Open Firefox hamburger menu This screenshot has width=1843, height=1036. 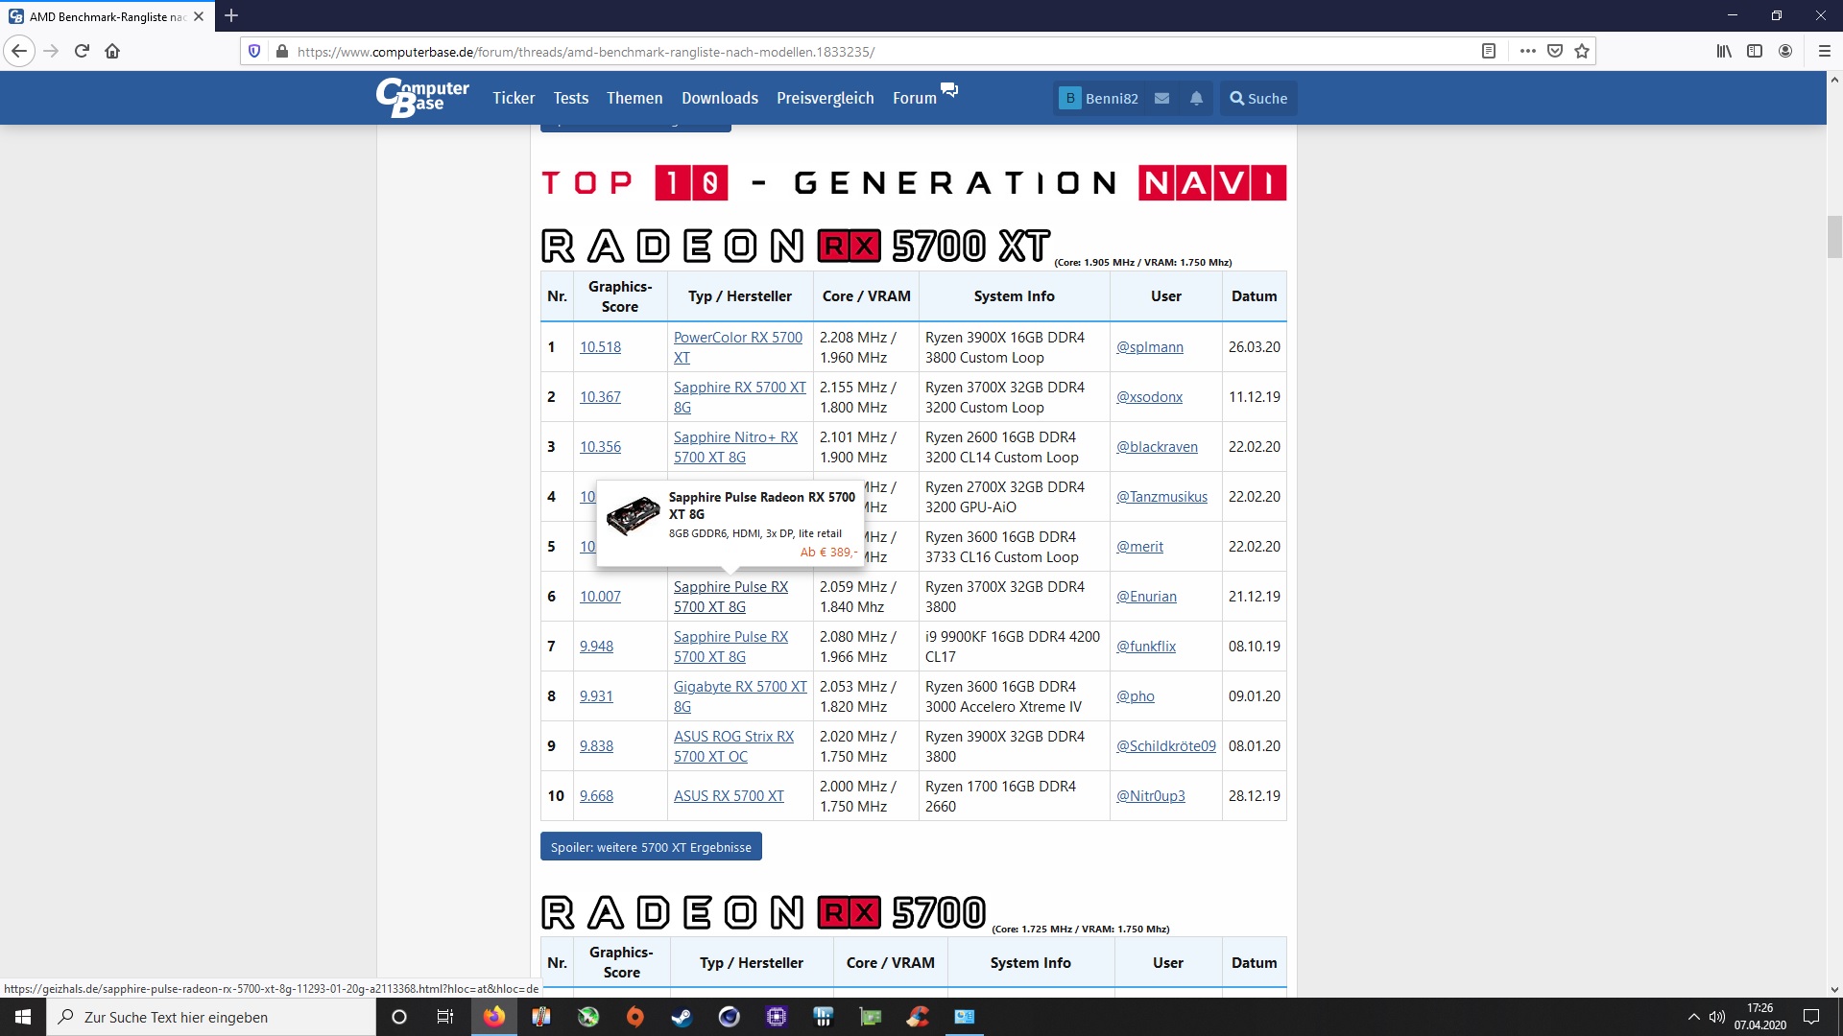[1825, 52]
